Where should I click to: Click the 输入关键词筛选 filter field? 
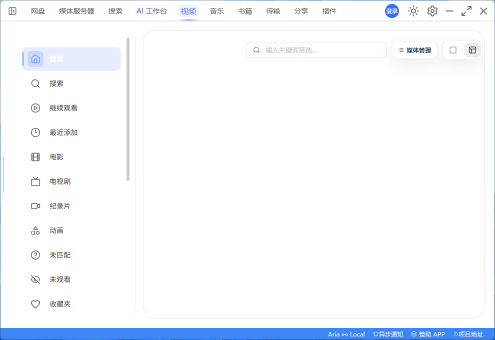coord(316,50)
